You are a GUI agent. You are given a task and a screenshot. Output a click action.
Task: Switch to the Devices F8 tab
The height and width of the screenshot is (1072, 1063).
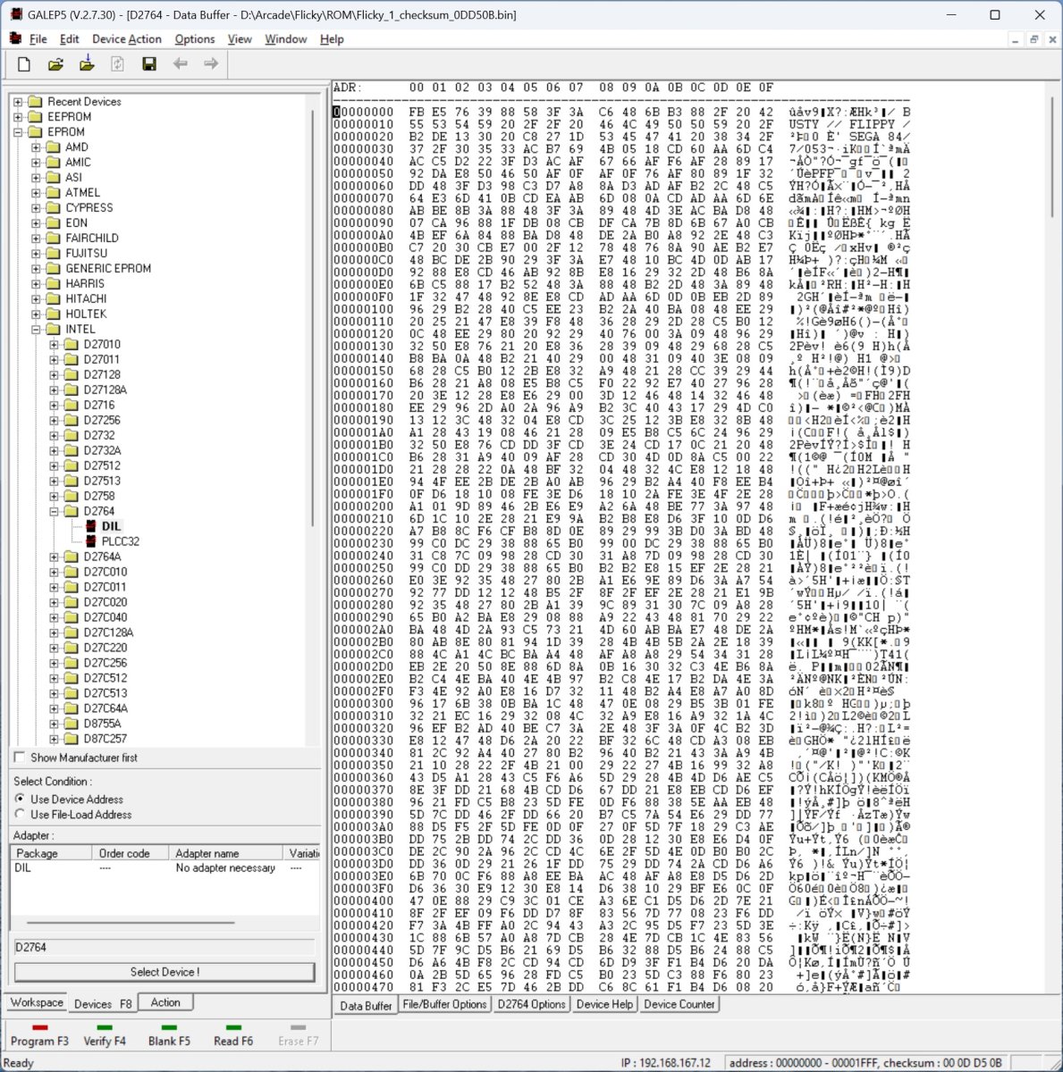click(103, 1004)
